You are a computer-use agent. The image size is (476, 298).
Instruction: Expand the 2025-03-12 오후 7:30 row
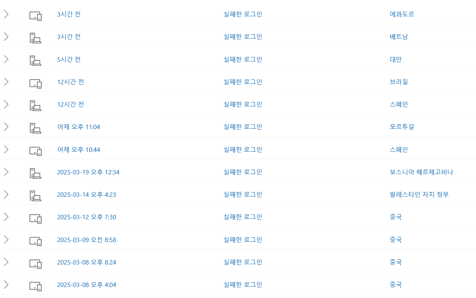(6, 217)
